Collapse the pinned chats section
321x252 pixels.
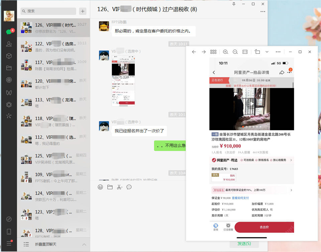[x=84, y=244]
